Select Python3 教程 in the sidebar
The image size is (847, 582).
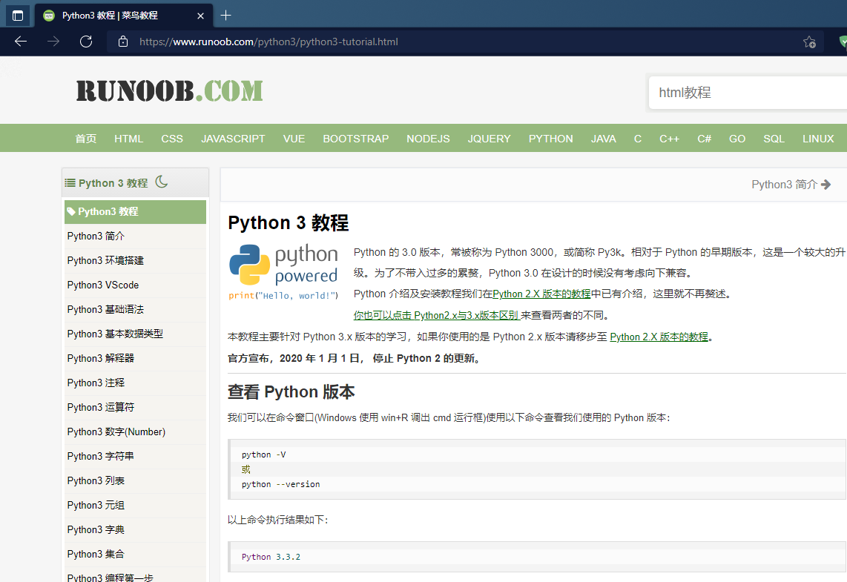pyautogui.click(x=135, y=211)
